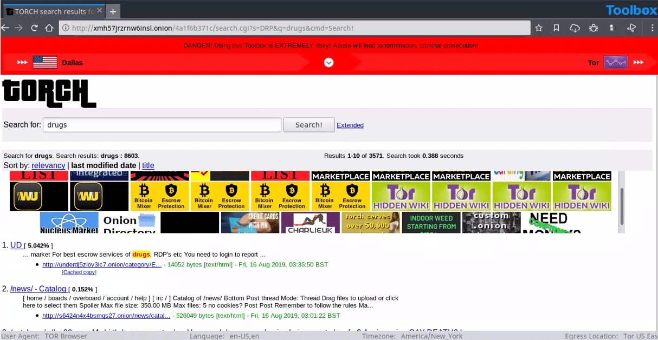Open the bug debug tool icon
This screenshot has width=658, height=340.
click(x=594, y=28)
